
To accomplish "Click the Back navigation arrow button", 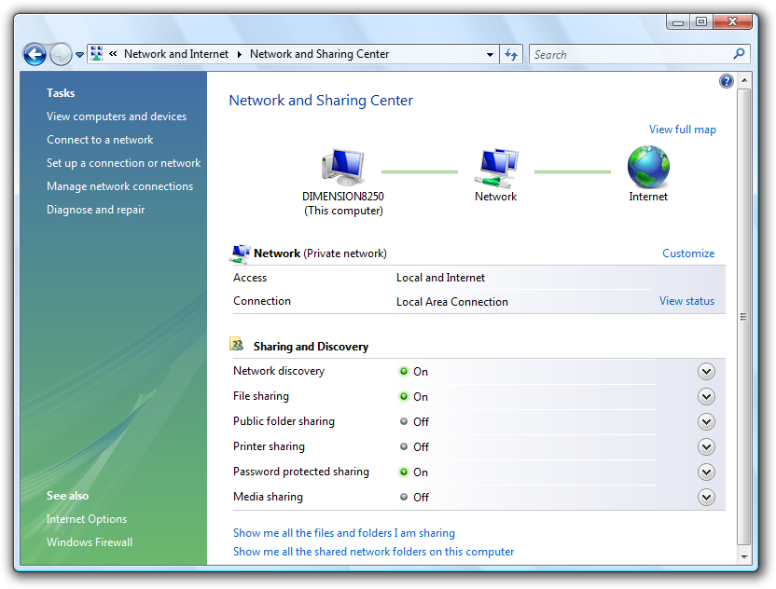I will coord(35,54).
